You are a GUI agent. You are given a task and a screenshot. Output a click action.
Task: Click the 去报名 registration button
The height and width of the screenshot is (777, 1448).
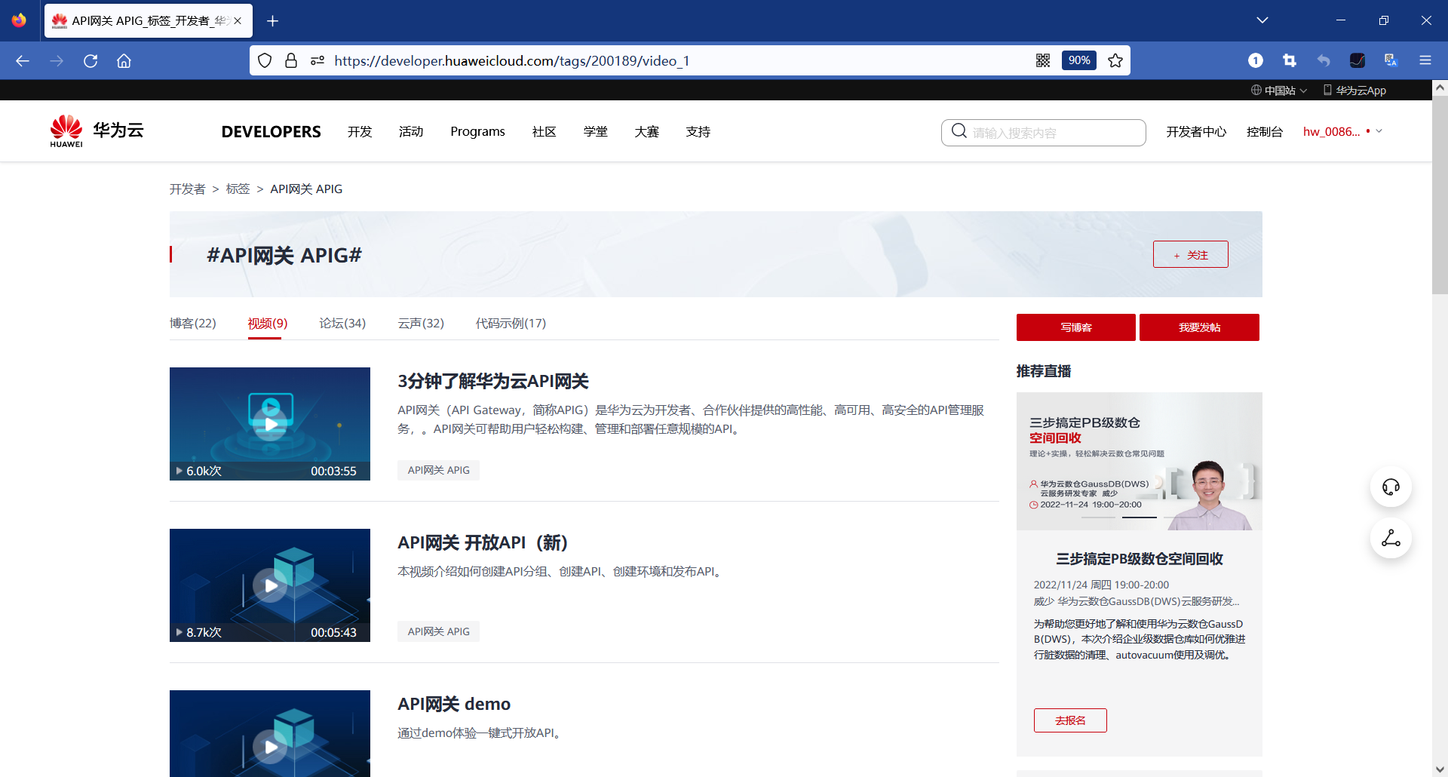coord(1069,720)
